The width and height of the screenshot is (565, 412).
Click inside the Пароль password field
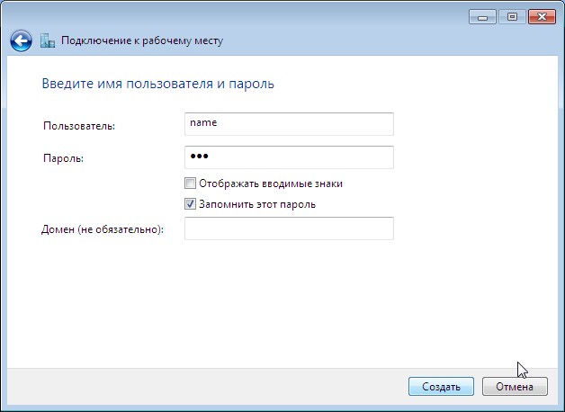[x=289, y=157]
